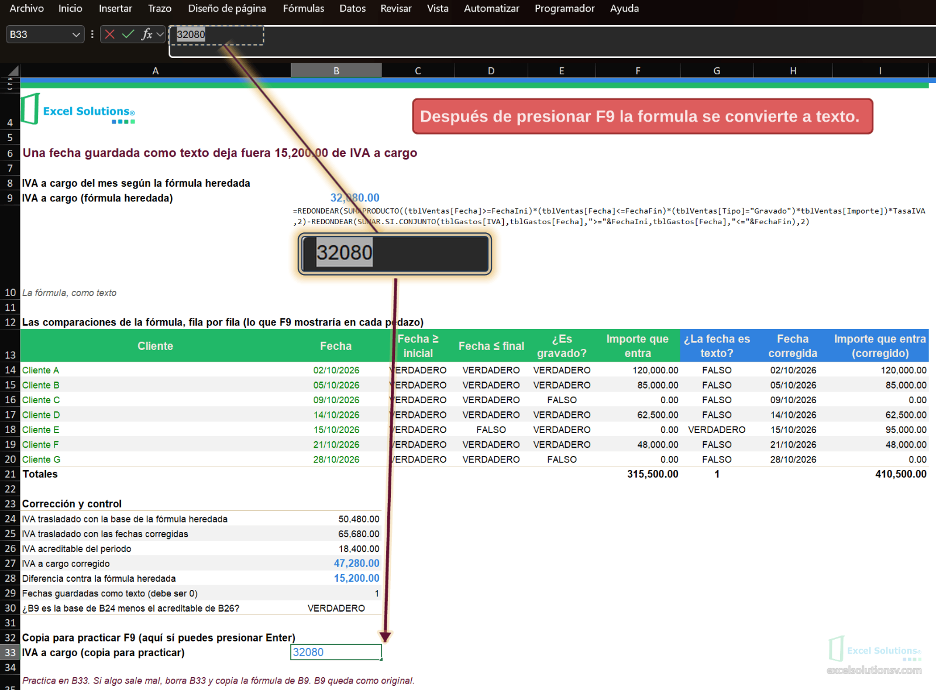Open the Insertar ribbon tab
This screenshot has height=690, width=936.
tap(115, 8)
